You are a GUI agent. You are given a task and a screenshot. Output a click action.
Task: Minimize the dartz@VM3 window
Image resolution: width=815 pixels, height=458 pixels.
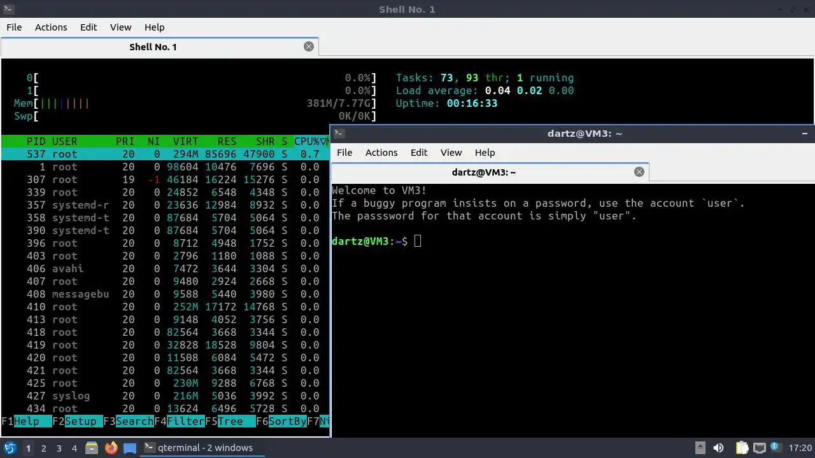click(x=806, y=134)
